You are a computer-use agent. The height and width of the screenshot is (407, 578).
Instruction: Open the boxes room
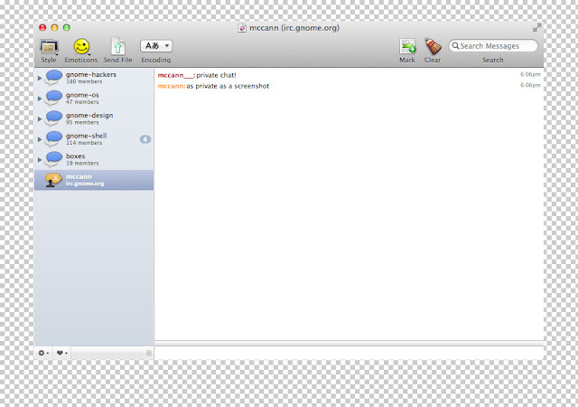94,159
